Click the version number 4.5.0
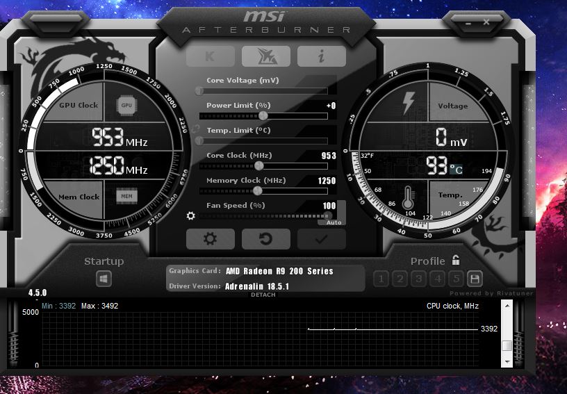This screenshot has width=567, height=394. [38, 293]
